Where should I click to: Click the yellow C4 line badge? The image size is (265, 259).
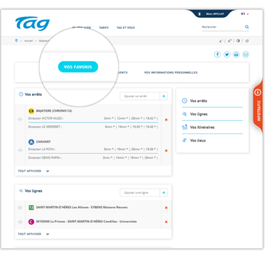pyautogui.click(x=31, y=111)
